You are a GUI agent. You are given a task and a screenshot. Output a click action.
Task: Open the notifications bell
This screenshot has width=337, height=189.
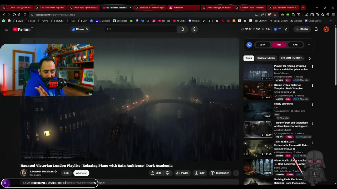pos(316,29)
